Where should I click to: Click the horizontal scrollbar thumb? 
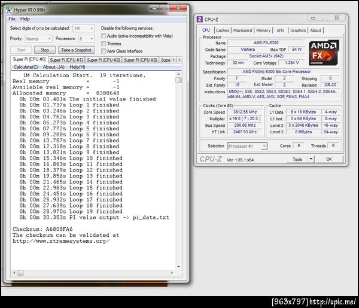20,273
